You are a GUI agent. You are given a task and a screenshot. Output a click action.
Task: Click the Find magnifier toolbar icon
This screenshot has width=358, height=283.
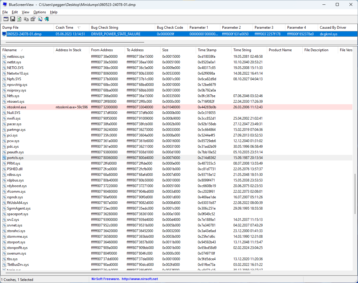[x=40, y=19]
